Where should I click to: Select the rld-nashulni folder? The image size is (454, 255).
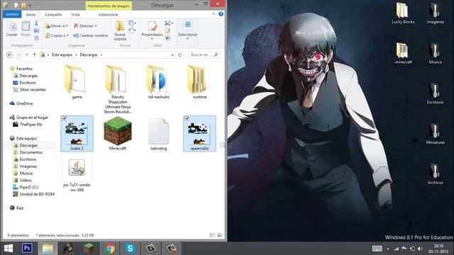[x=158, y=82]
